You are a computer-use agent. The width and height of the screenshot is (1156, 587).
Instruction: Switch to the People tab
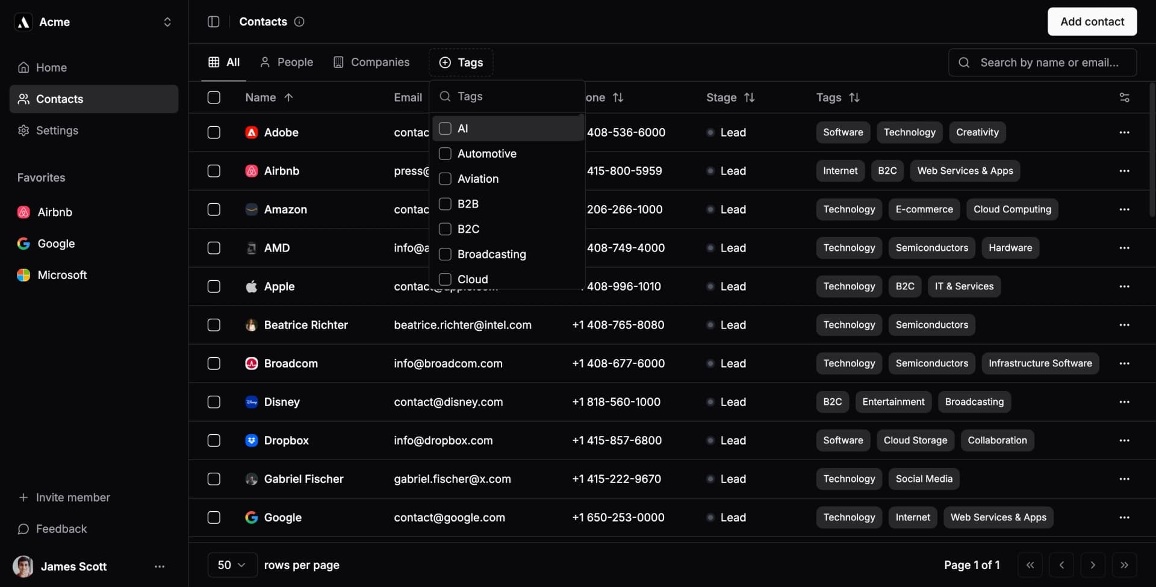point(287,62)
